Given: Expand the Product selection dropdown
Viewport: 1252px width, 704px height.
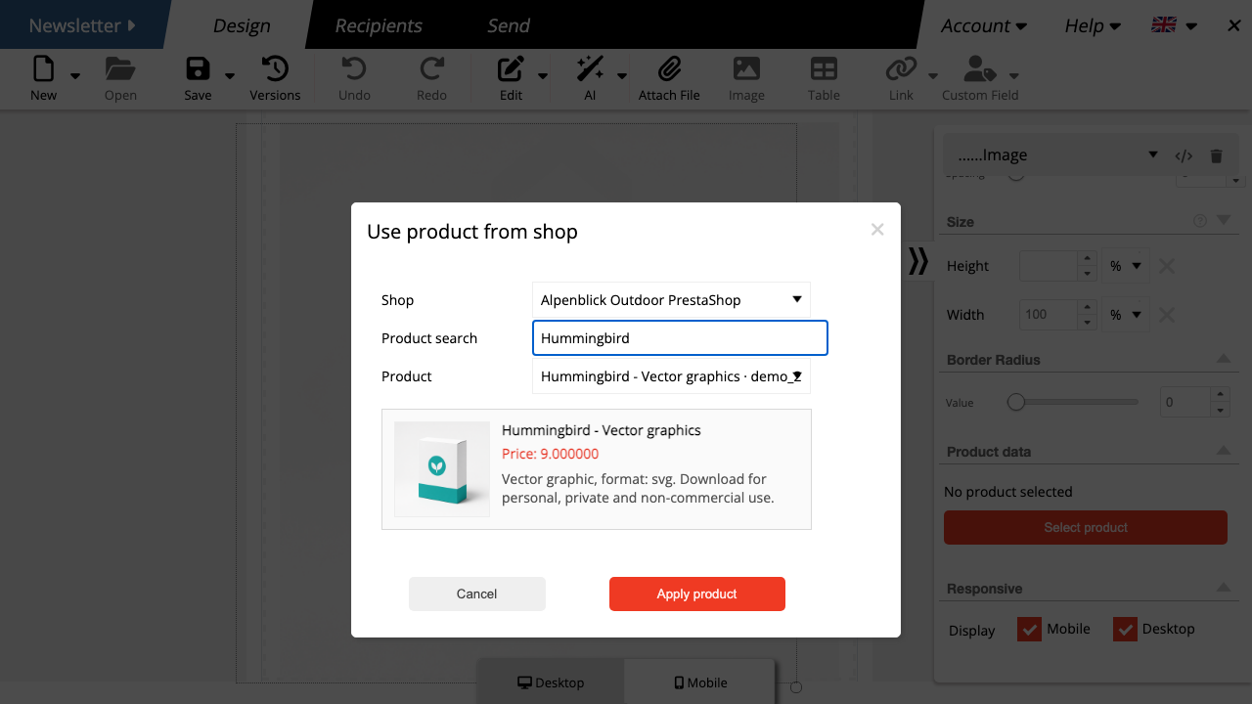Looking at the screenshot, I should point(671,376).
